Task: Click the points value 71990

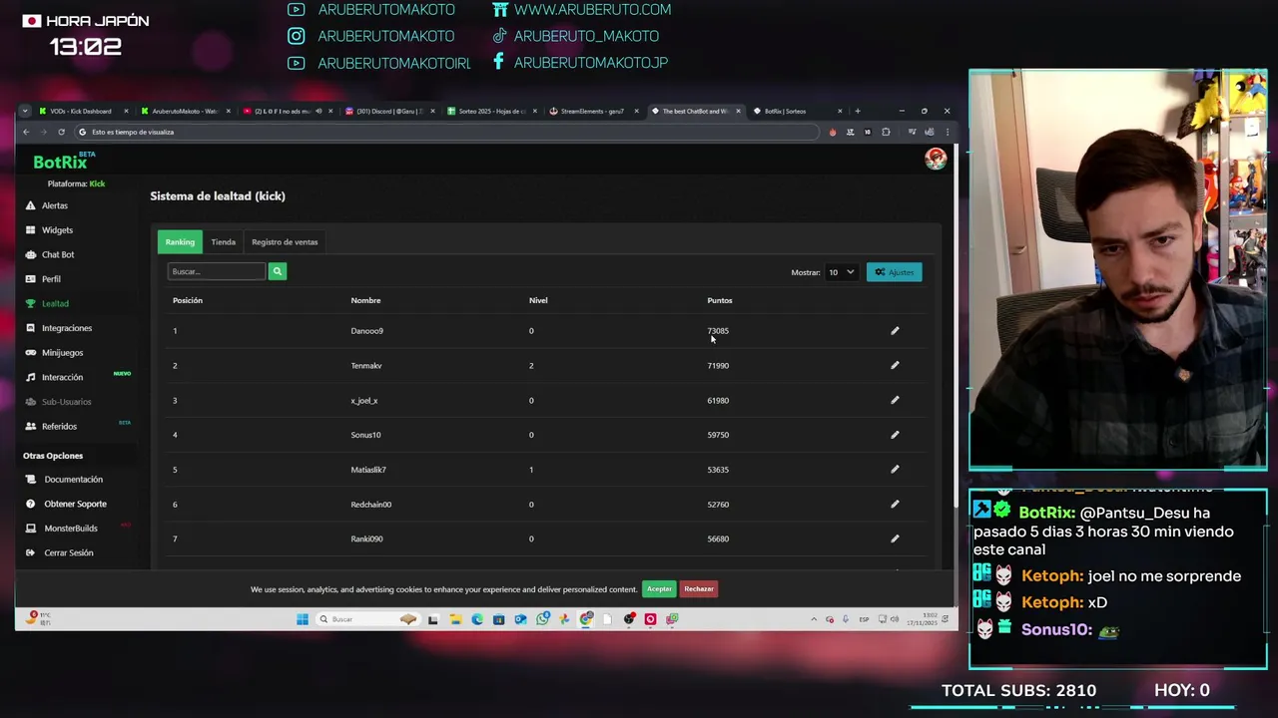Action: [x=718, y=366]
